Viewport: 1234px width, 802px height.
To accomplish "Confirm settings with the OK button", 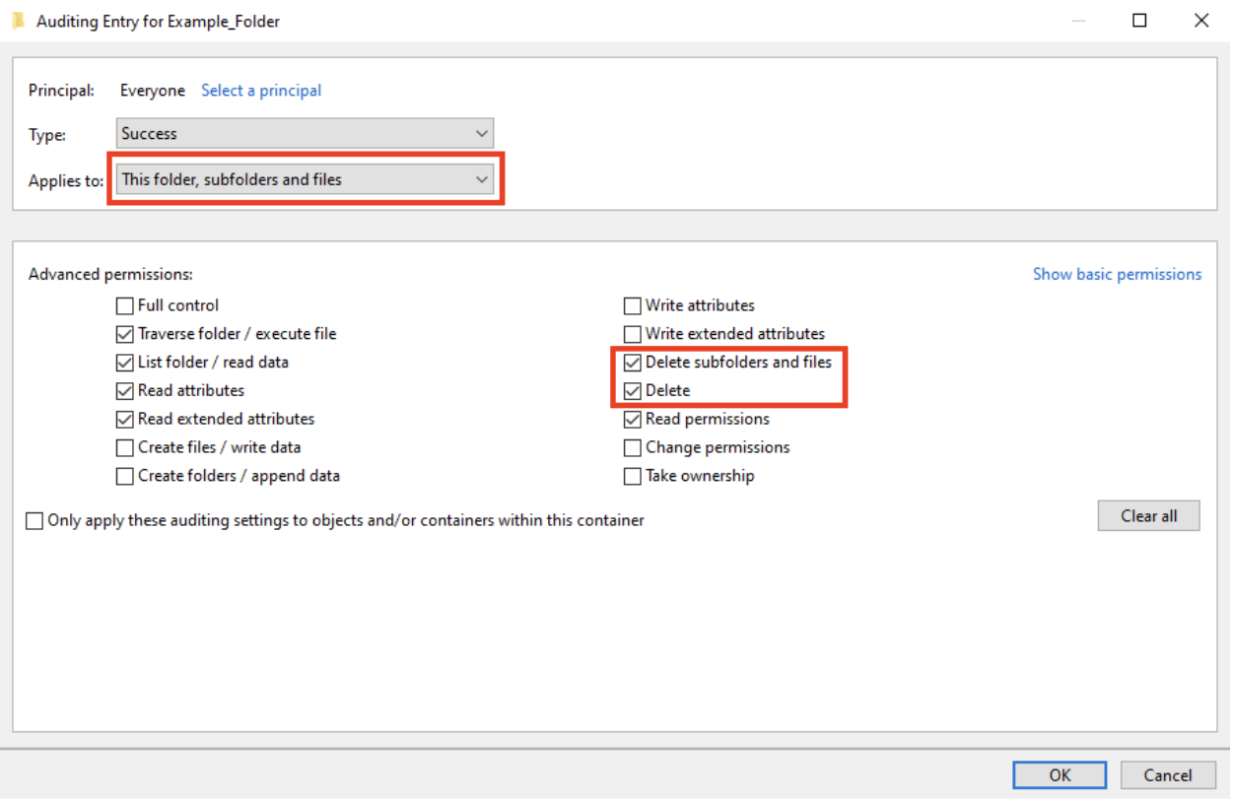I will [x=1060, y=774].
